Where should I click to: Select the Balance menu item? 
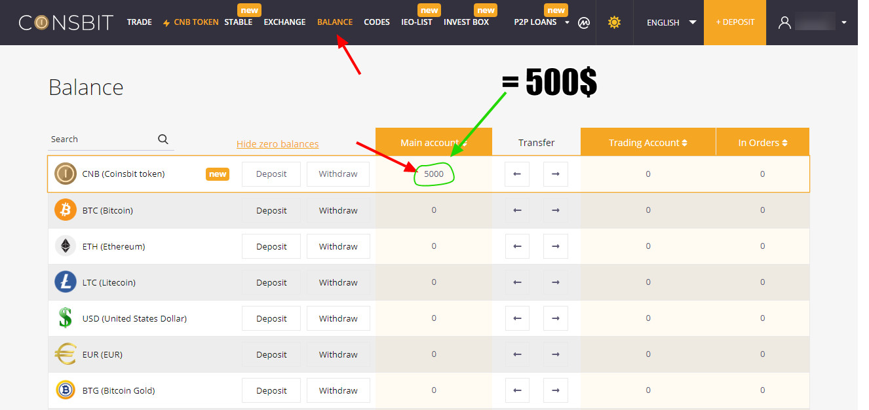tap(335, 22)
